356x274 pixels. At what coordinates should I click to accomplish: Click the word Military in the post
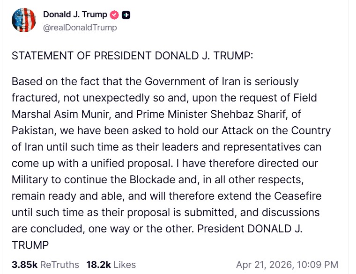[x=29, y=180]
